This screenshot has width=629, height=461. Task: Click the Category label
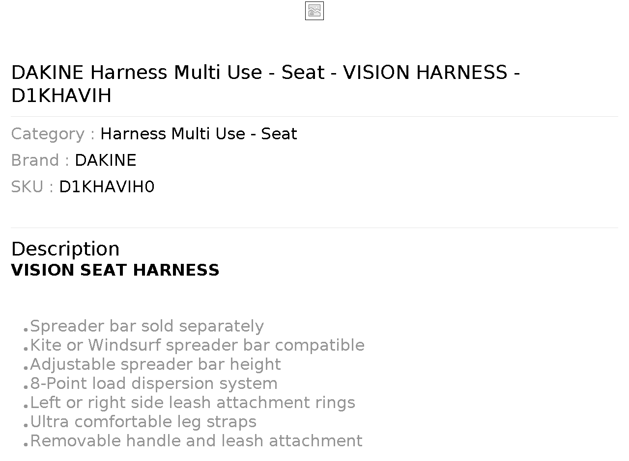(53, 134)
